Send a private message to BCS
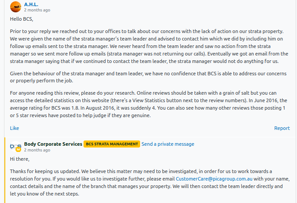297x203 pixels. pos(168,144)
